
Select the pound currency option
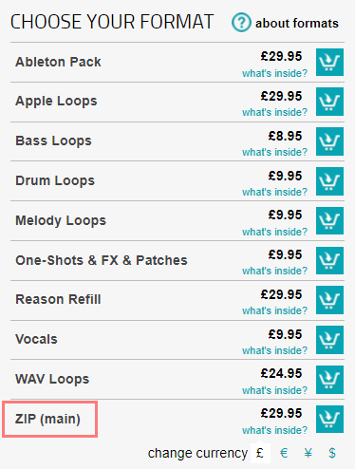(x=260, y=453)
